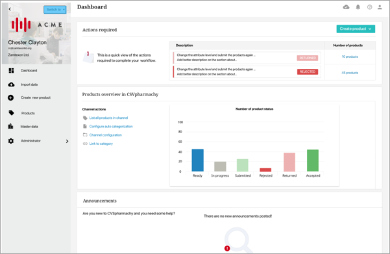This screenshot has height=254, width=390.
Task: Click the Create new product plus icon
Action: [x=10, y=97]
